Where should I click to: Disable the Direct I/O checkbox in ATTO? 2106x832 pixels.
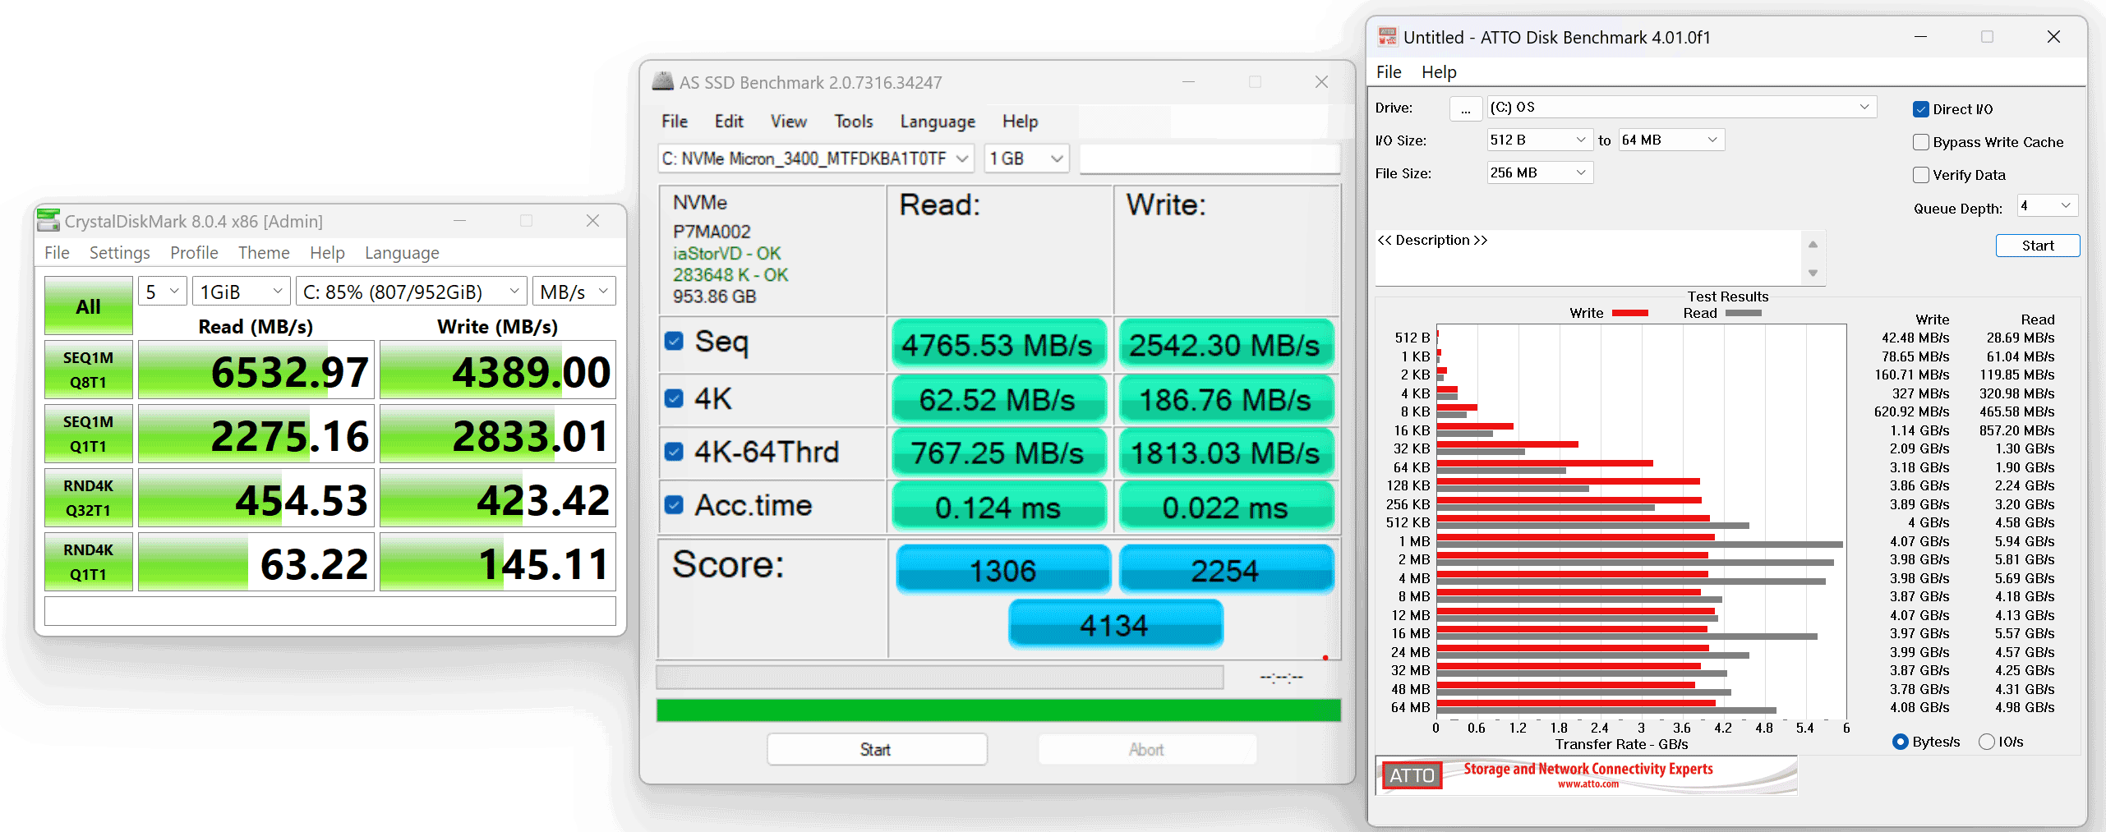click(x=1920, y=109)
